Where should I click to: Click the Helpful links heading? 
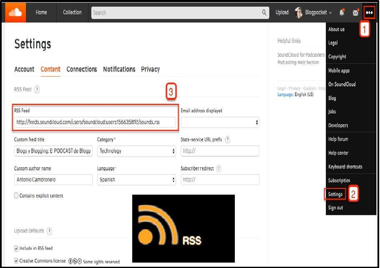pyautogui.click(x=289, y=41)
